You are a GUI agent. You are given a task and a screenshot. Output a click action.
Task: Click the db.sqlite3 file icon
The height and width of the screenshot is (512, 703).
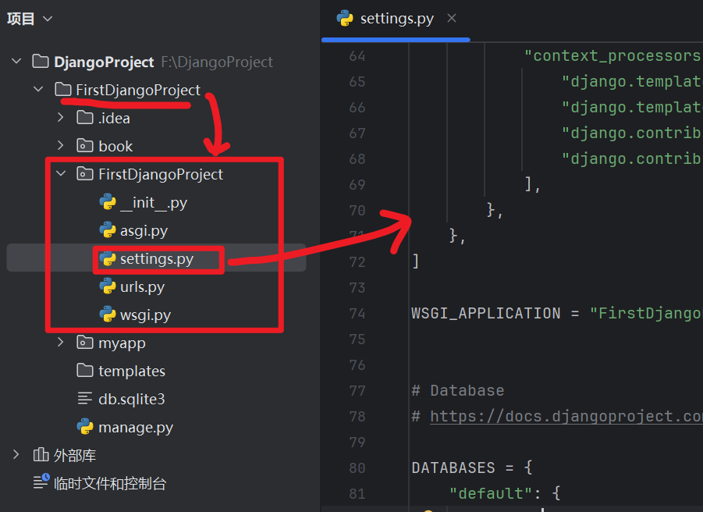coord(85,398)
